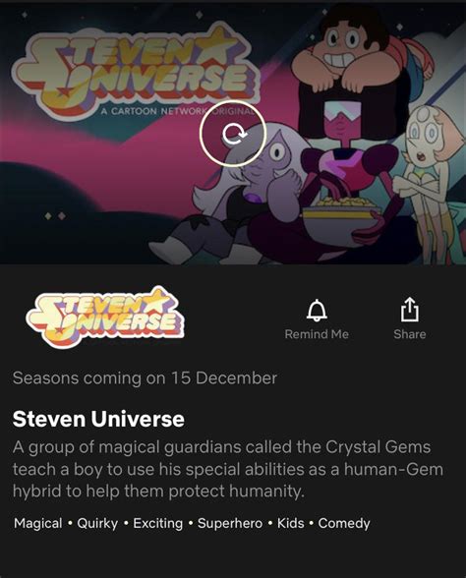Open the Quirky genre tag
This screenshot has height=578, width=466.
(x=97, y=523)
